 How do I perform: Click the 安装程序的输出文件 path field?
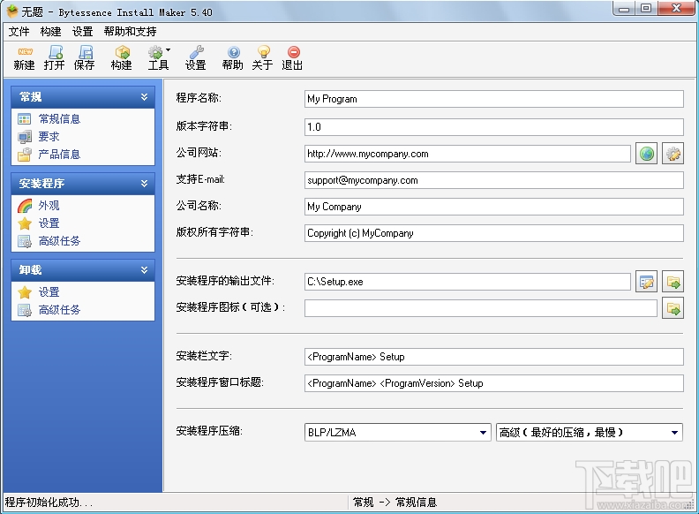click(x=468, y=282)
